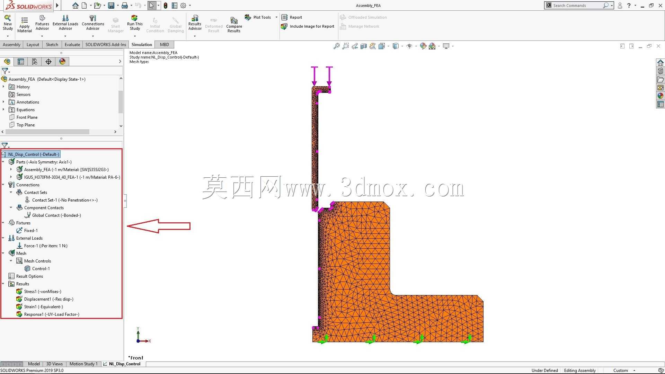The image size is (665, 374).
Task: Click the Print icon in the top toolbar
Action: [125, 6]
